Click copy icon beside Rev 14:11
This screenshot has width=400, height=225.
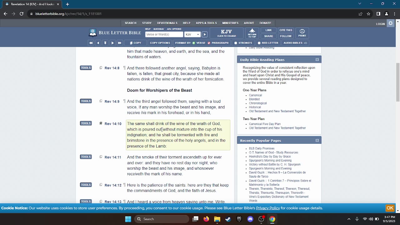(x=101, y=157)
